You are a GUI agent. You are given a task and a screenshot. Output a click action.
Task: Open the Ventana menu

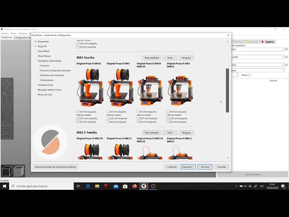click(x=23, y=33)
